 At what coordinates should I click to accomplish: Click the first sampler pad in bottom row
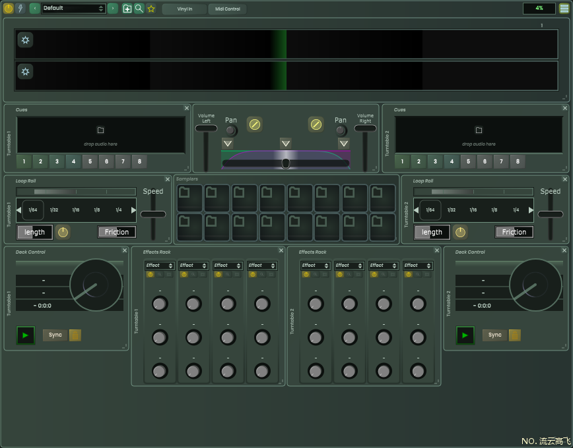189,227
